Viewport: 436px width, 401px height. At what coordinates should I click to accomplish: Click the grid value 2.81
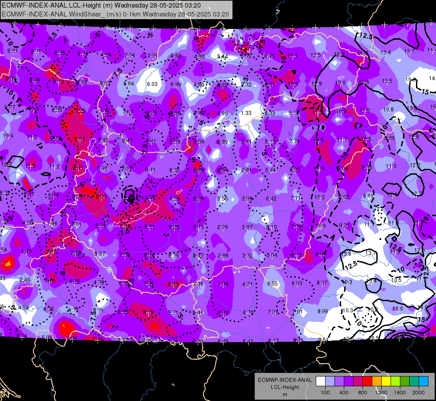tap(246, 170)
